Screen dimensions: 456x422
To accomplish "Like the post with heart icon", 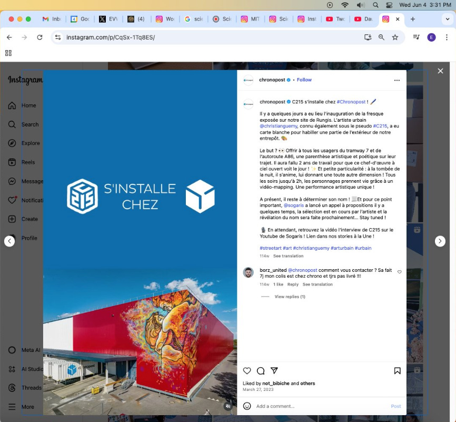I will [247, 371].
